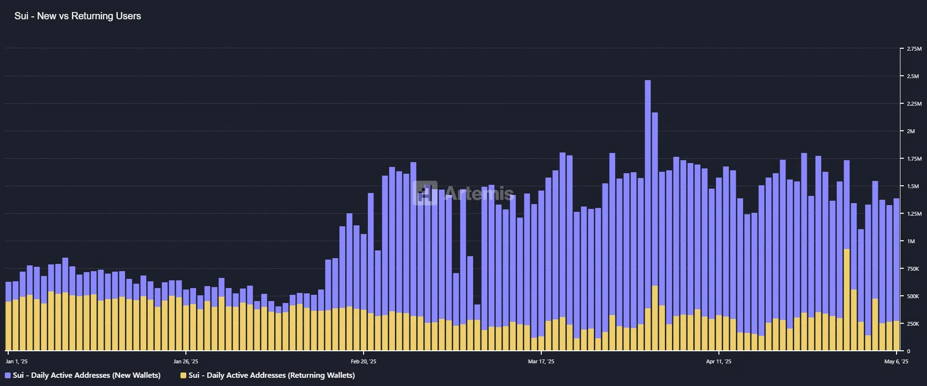Click the yellow Returning Wallets legend swatch

(x=183, y=375)
